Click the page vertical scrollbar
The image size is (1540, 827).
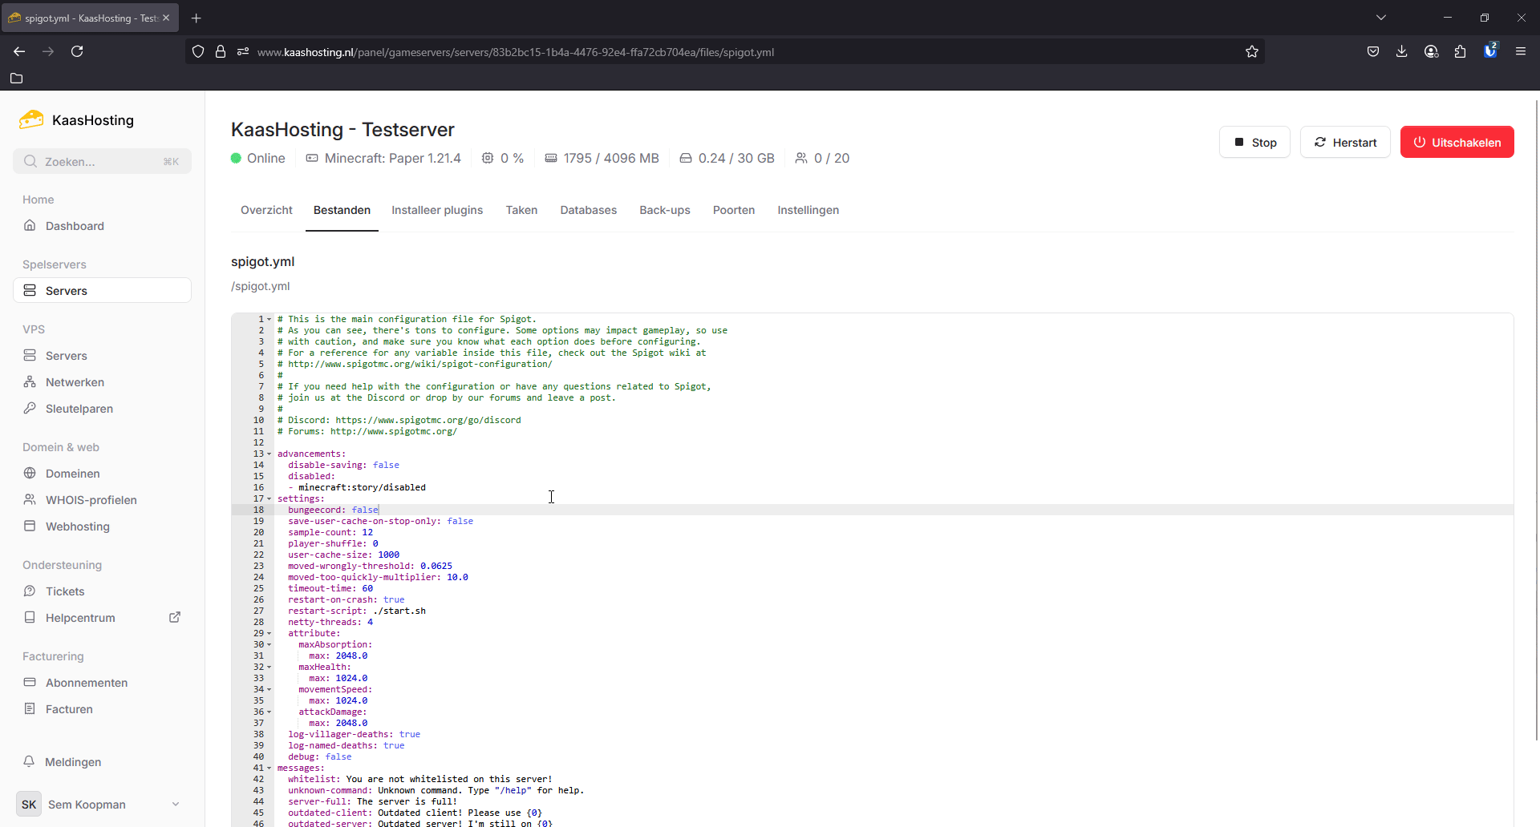(1536, 401)
